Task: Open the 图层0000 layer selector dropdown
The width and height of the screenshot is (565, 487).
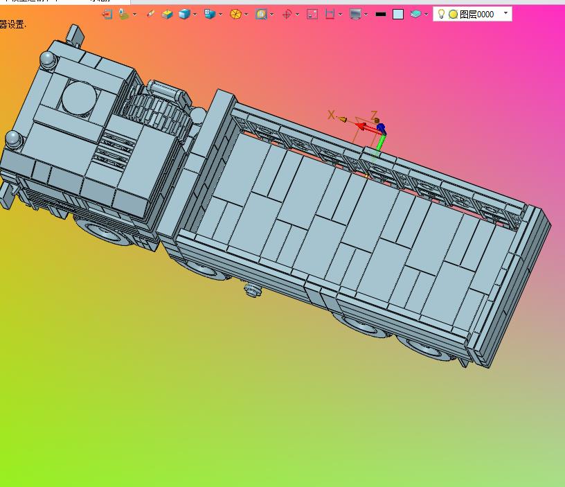Action: (505, 13)
